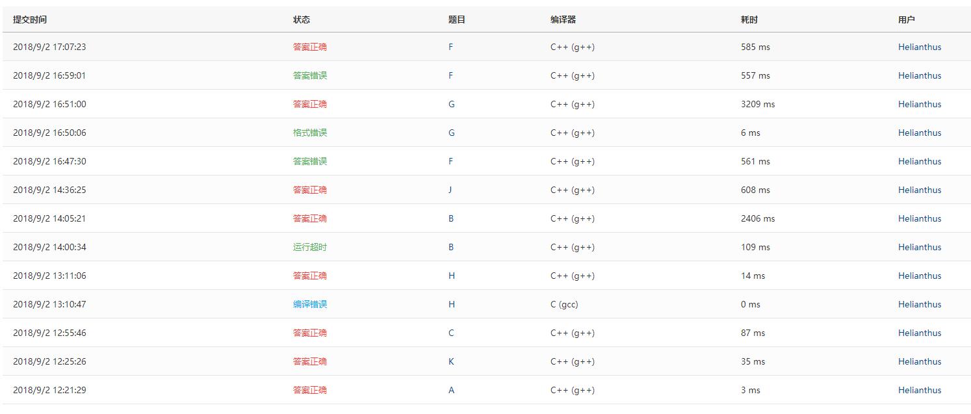Click the 答案正确 status at 14:36:25
The width and height of the screenshot is (971, 414).
pyautogui.click(x=309, y=190)
